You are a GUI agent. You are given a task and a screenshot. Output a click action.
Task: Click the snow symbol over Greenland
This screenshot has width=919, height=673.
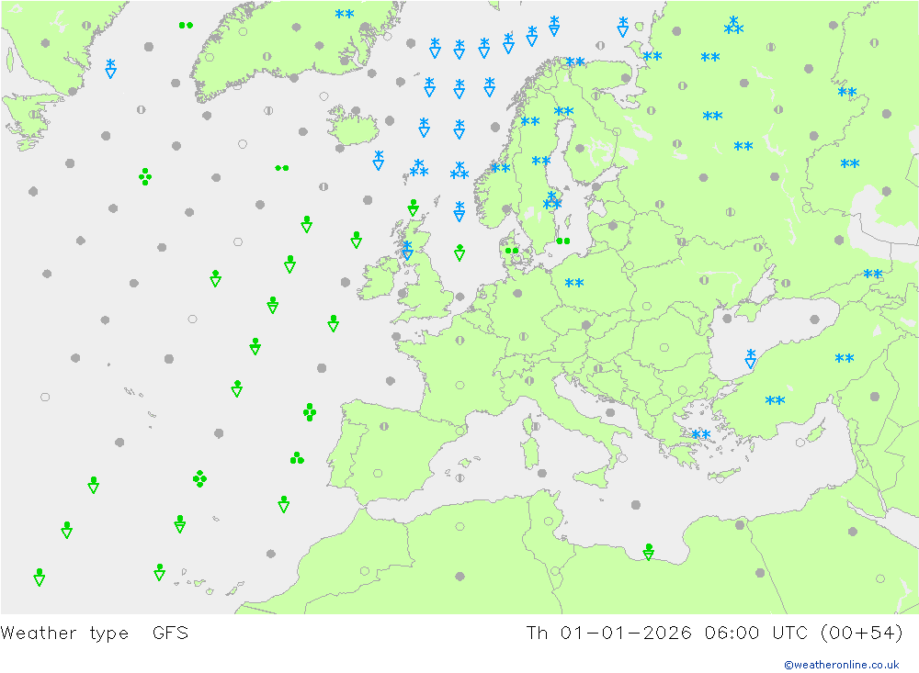click(x=345, y=14)
